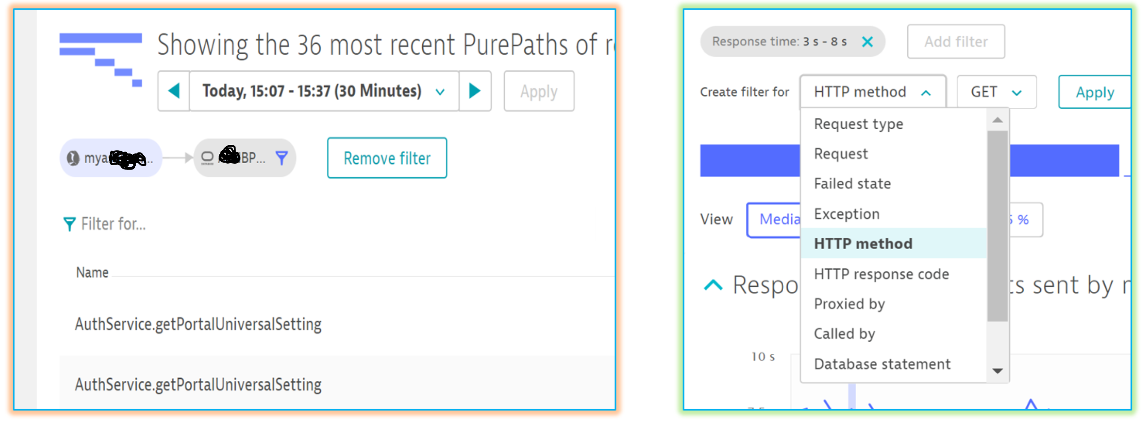The width and height of the screenshot is (1145, 423).
Task: Select Request type from the list
Action: pyautogui.click(x=858, y=124)
